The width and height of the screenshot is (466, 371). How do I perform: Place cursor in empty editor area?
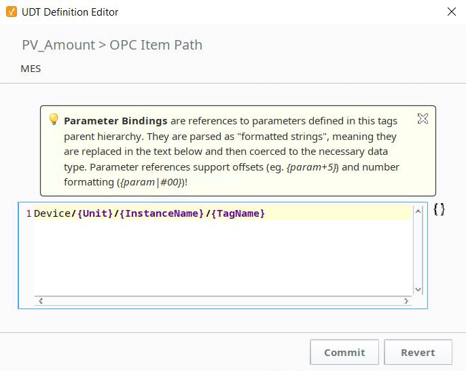coord(223,257)
